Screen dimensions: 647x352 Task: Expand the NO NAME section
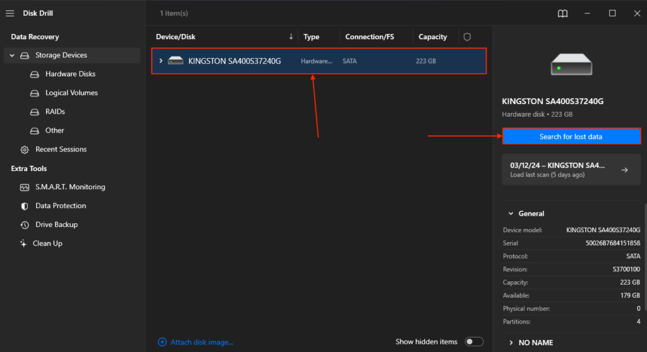tap(511, 343)
